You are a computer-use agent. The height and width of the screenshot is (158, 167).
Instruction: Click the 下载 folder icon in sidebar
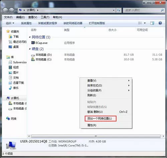(10, 37)
